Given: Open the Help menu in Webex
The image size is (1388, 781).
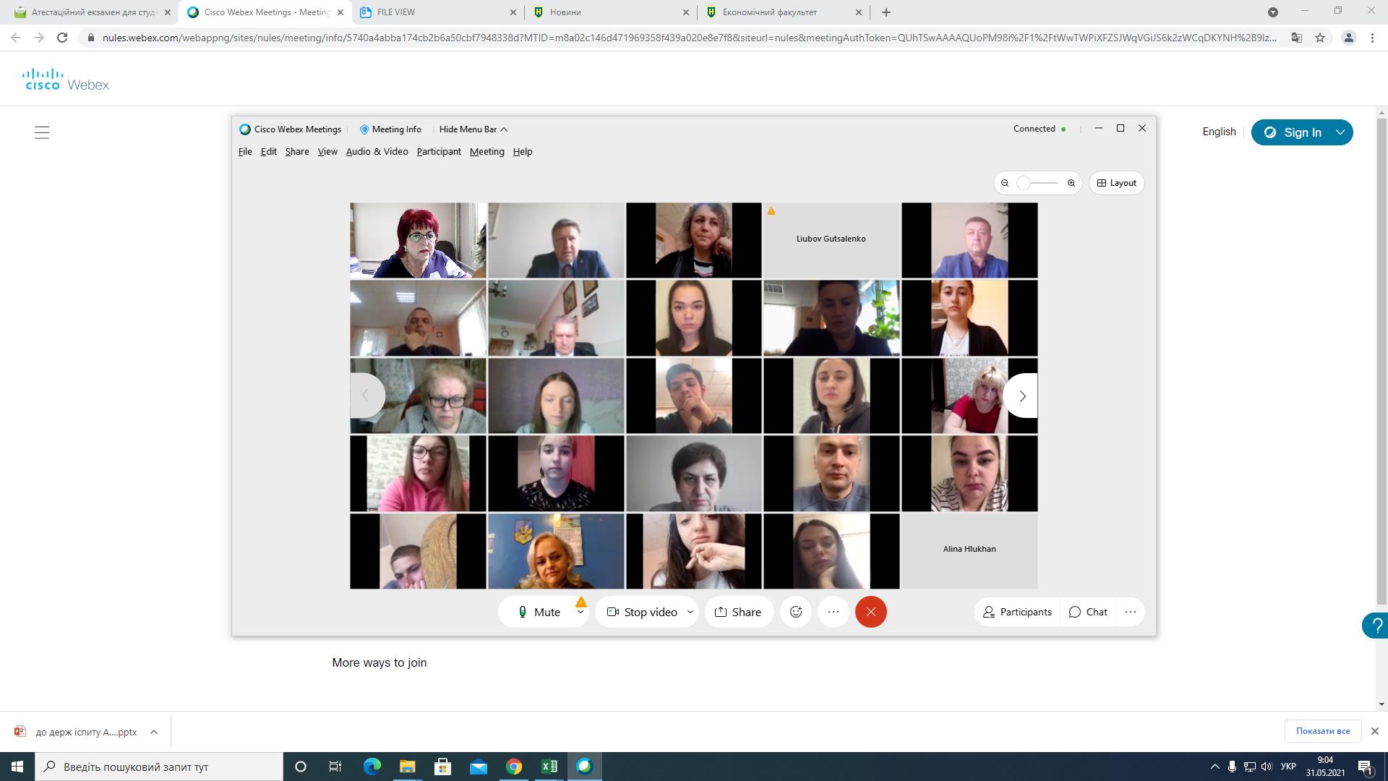Looking at the screenshot, I should [x=523, y=151].
